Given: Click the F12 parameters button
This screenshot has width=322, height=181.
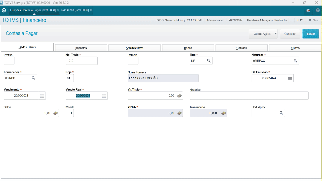Looking at the screenshot, I should pos(300,20).
